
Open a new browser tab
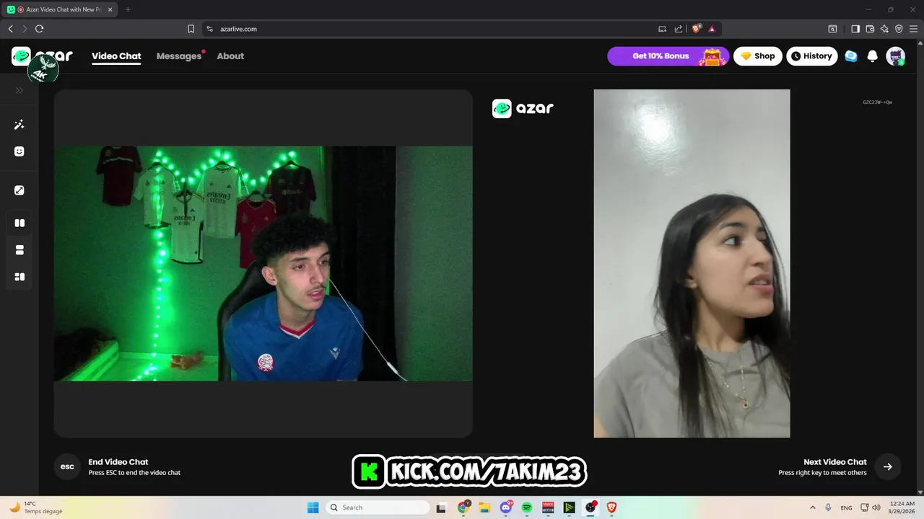point(128,9)
